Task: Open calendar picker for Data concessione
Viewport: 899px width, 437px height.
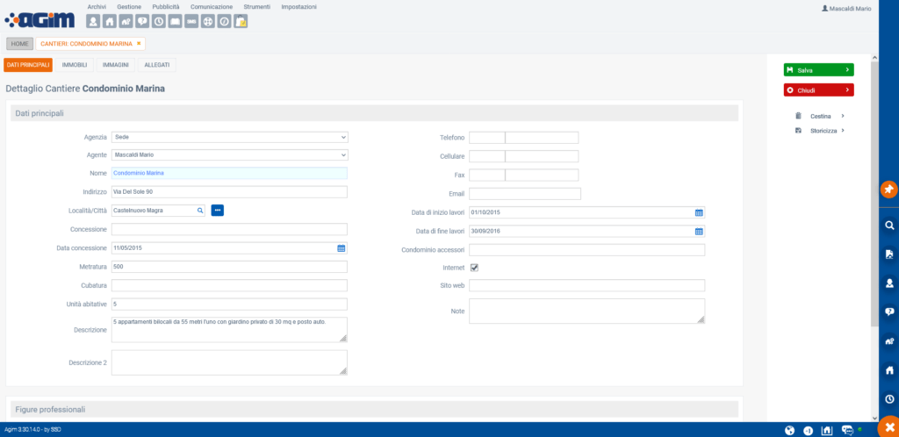Action: (341, 248)
